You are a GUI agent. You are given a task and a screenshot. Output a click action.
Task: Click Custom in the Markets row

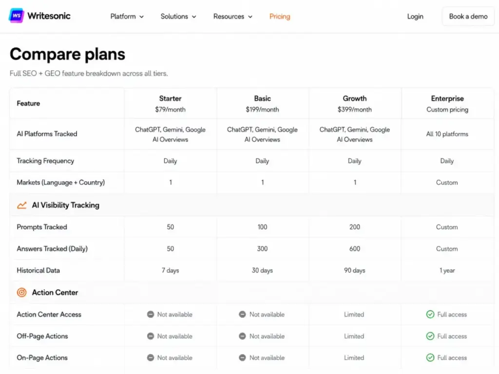coord(447,183)
